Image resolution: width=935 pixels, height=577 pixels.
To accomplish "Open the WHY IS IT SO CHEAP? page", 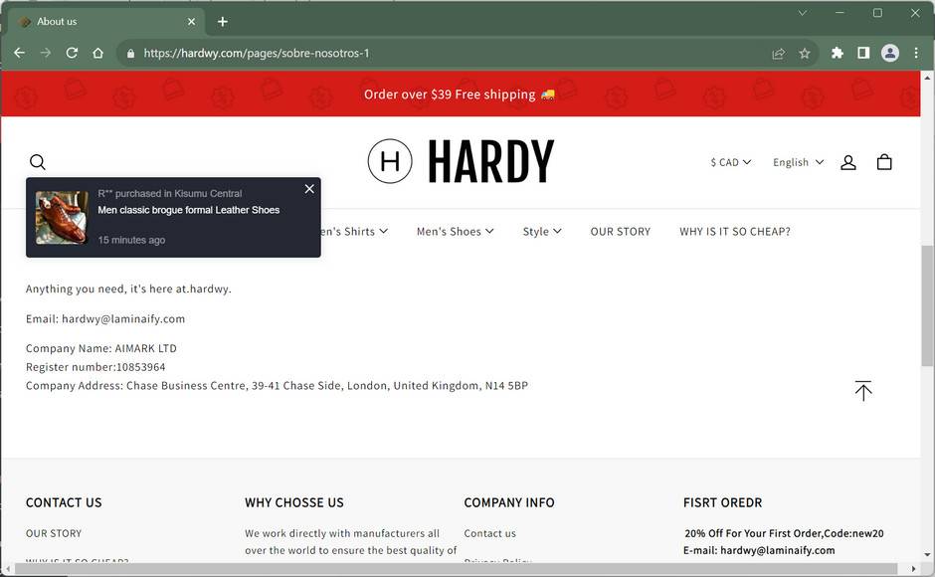I will pyautogui.click(x=734, y=231).
